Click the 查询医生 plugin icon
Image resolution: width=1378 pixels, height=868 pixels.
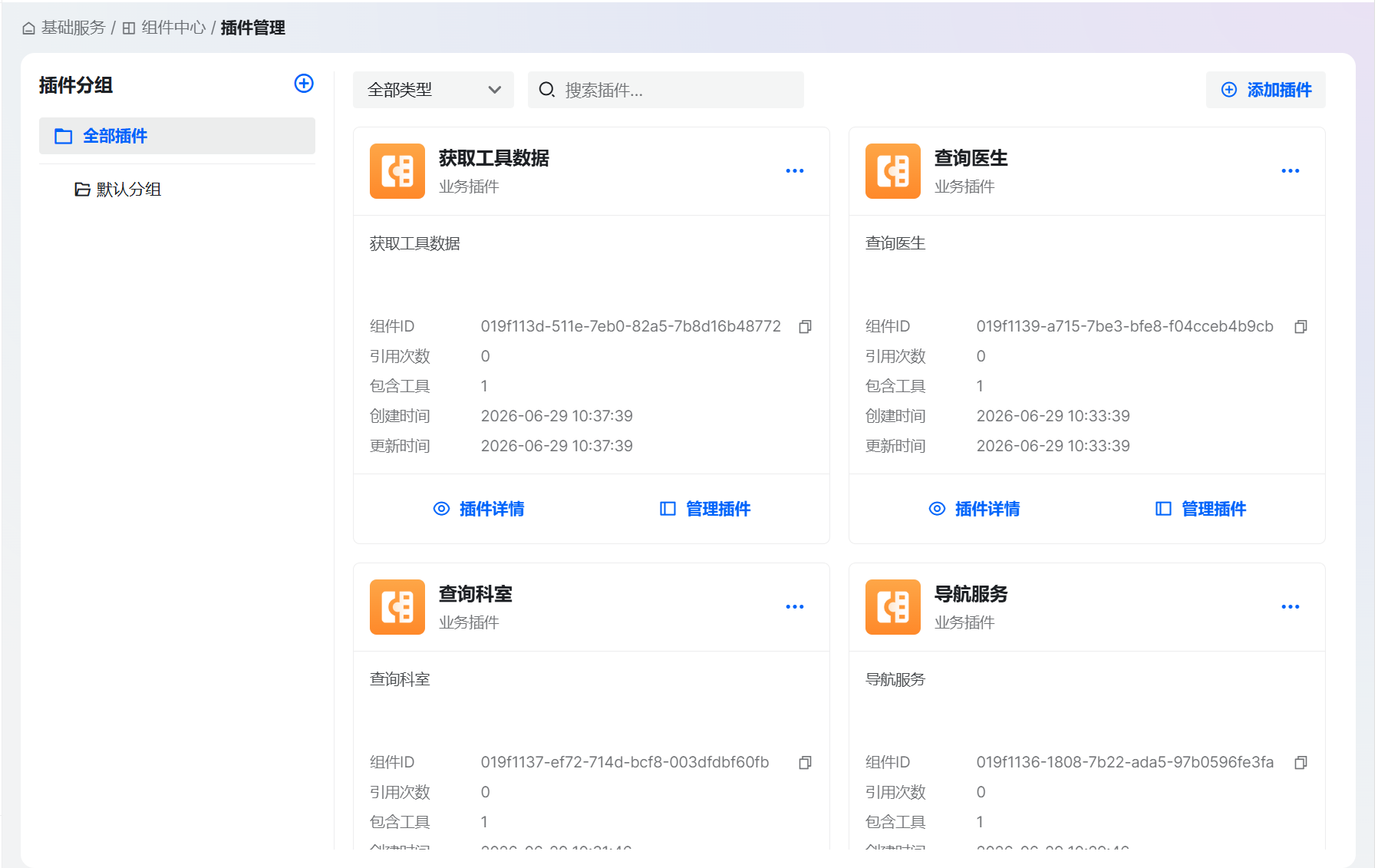click(x=893, y=171)
